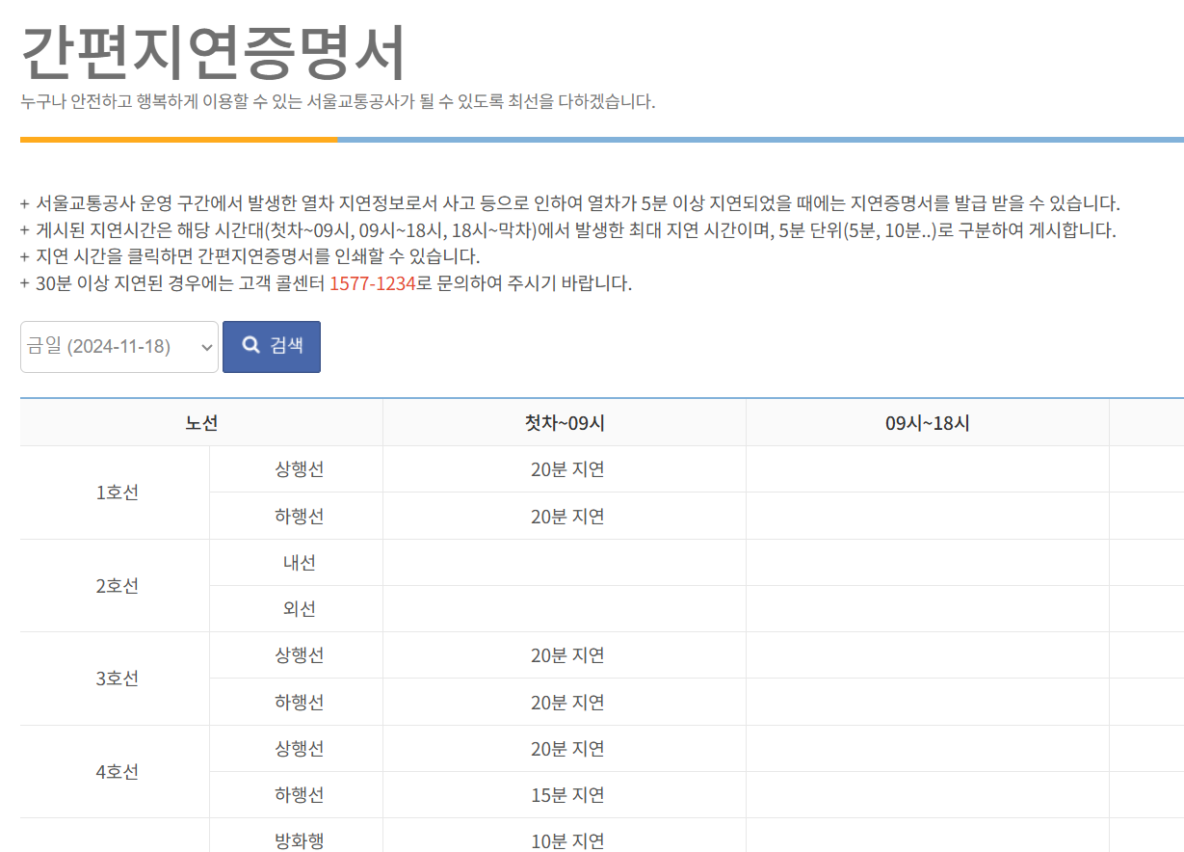Open 20분 지연 certificate for 4호선 상행선
The height and width of the screenshot is (852, 1184).
tap(564, 748)
